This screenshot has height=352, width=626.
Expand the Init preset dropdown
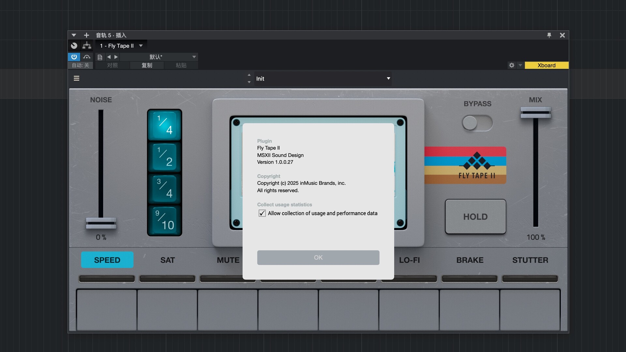(388, 79)
